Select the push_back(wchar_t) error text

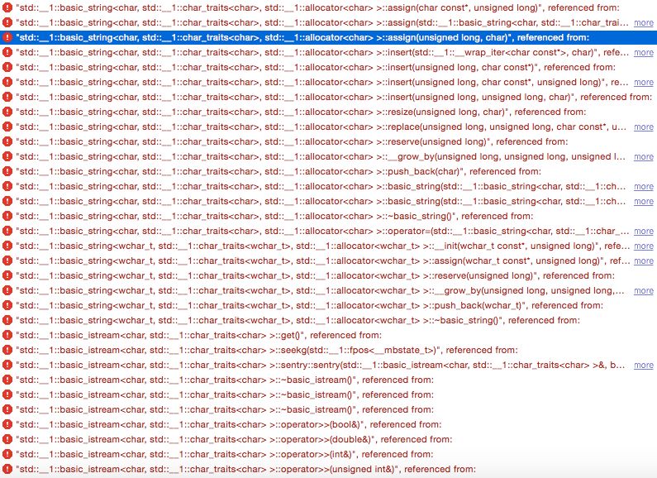(x=310, y=305)
